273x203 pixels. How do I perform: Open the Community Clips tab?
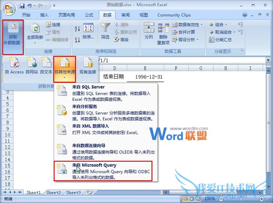pos(174,15)
